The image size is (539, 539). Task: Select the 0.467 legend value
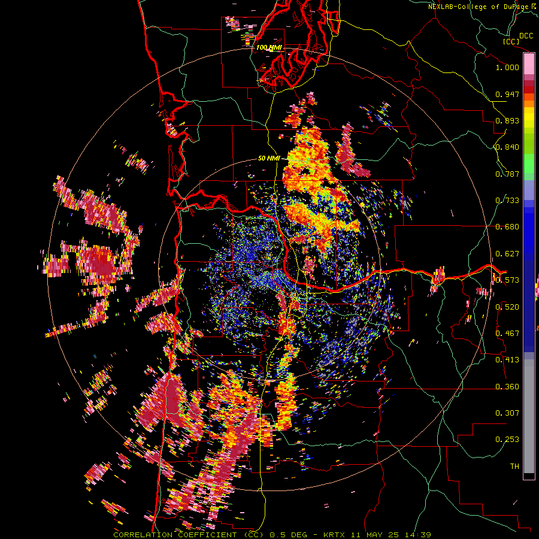pyautogui.click(x=507, y=334)
